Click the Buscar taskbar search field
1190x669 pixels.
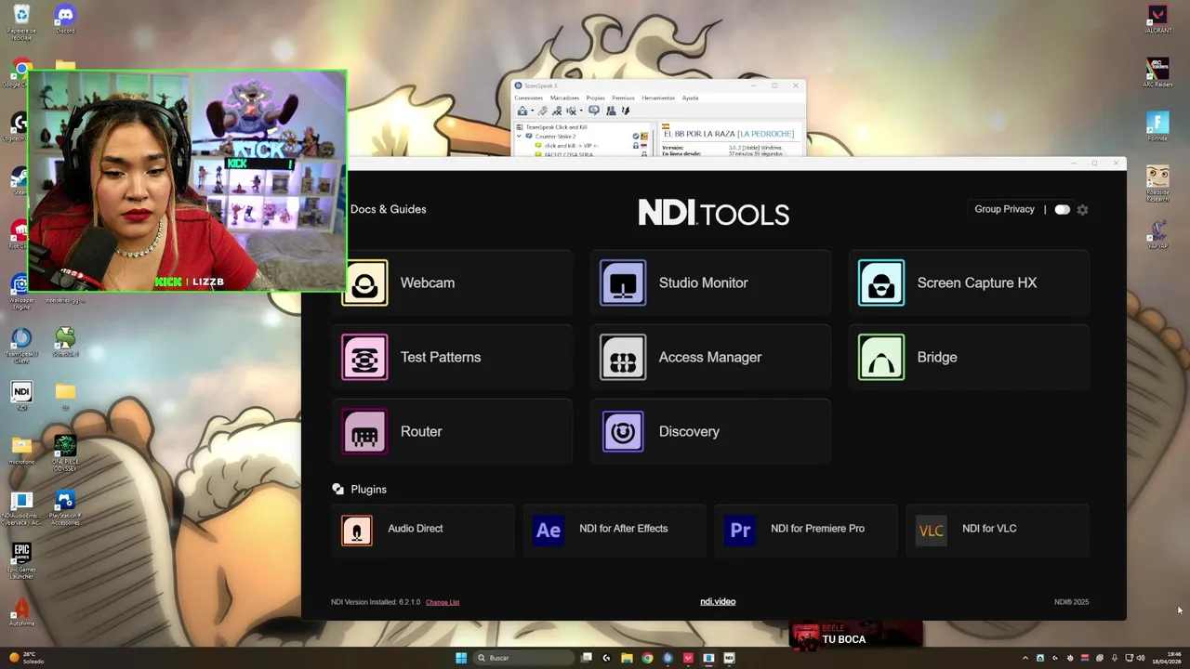522,658
